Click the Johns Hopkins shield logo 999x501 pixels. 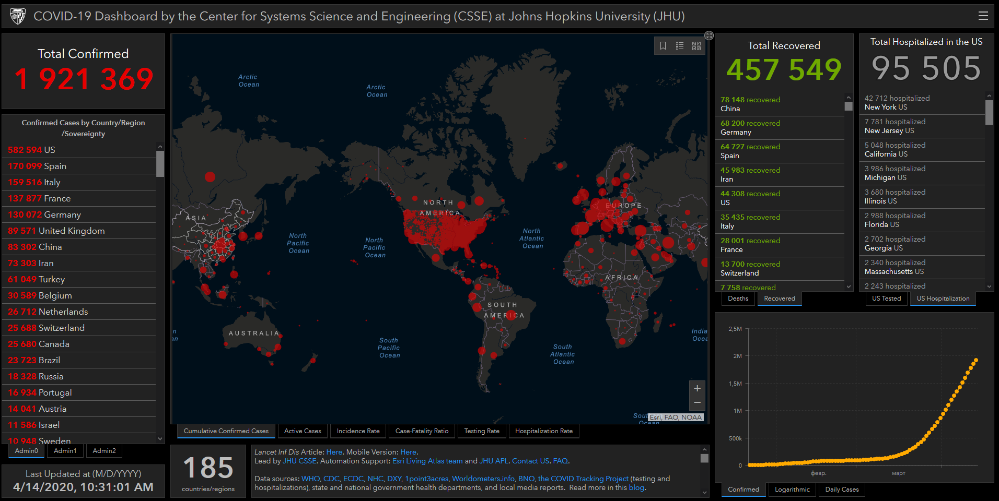pyautogui.click(x=18, y=16)
